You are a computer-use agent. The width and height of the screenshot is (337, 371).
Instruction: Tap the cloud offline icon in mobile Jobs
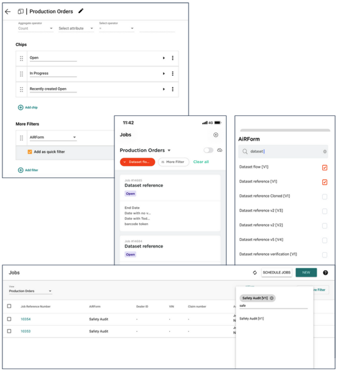coord(220,150)
